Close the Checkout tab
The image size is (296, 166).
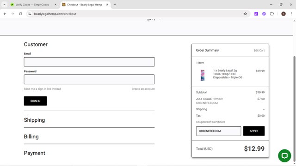(107, 5)
